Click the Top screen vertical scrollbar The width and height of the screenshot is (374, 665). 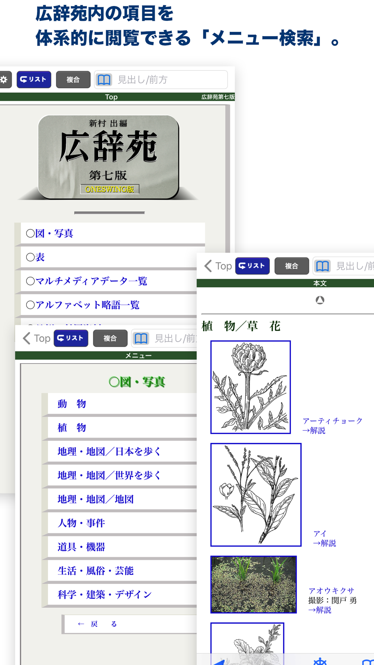(228, 179)
